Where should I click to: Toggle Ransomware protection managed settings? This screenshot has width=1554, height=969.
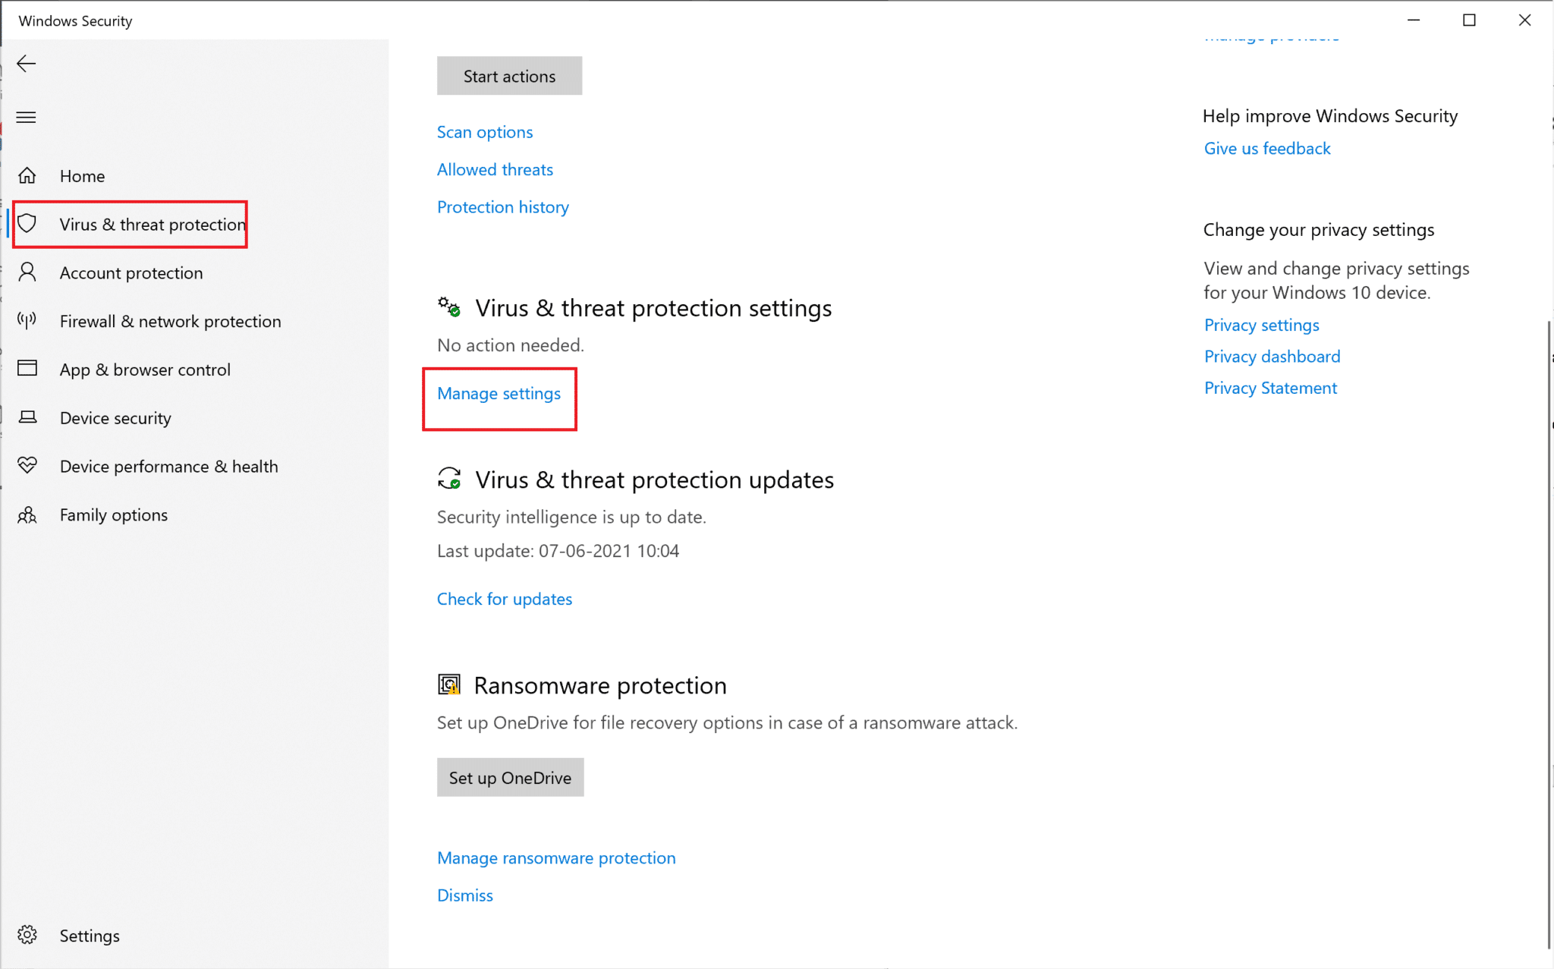556,857
